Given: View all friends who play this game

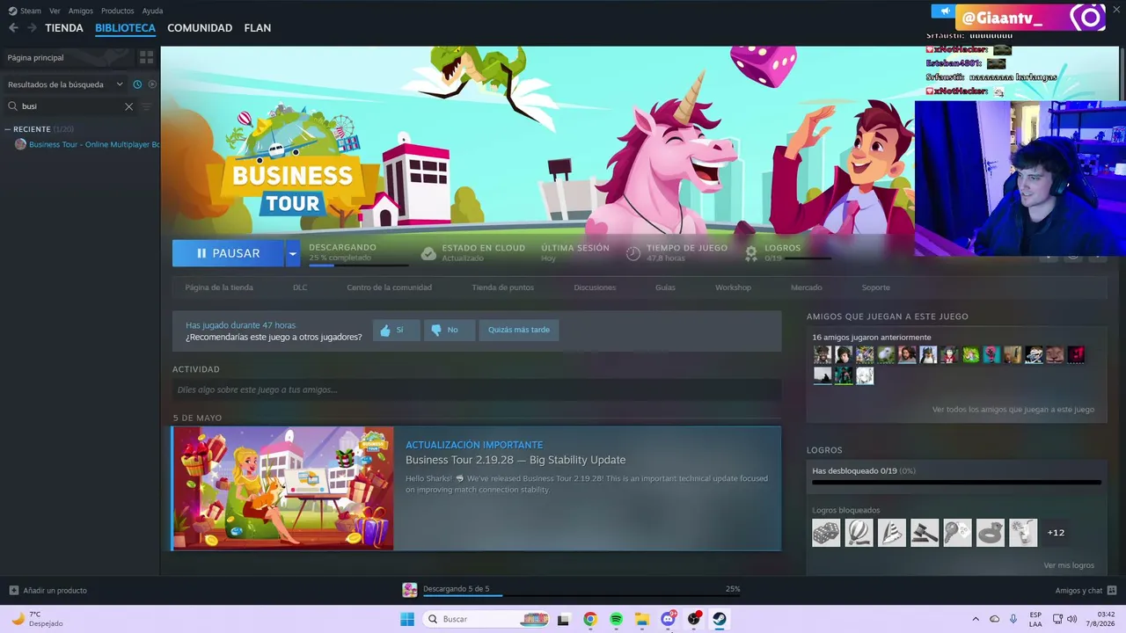Looking at the screenshot, I should [1013, 410].
